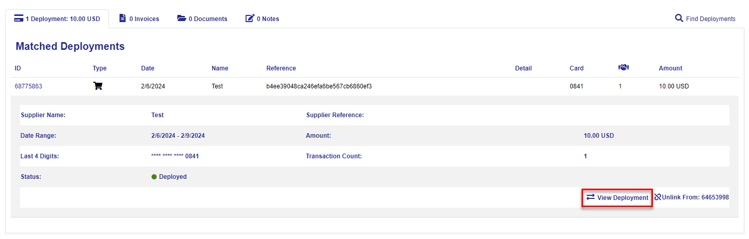Click the document icon on Invoices tab
Image resolution: width=749 pixels, height=239 pixels.
point(122,19)
